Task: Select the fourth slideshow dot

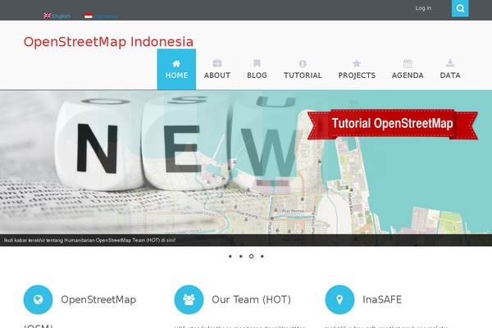Action: pyautogui.click(x=262, y=257)
